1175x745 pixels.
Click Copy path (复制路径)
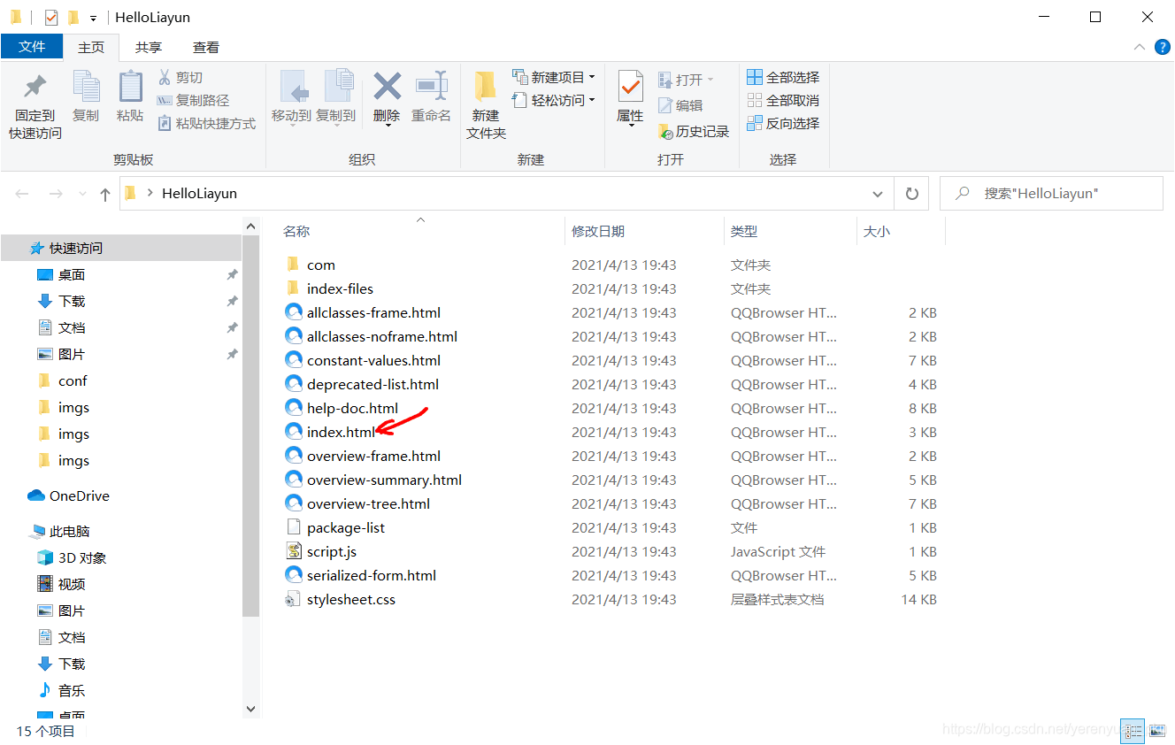point(193,100)
